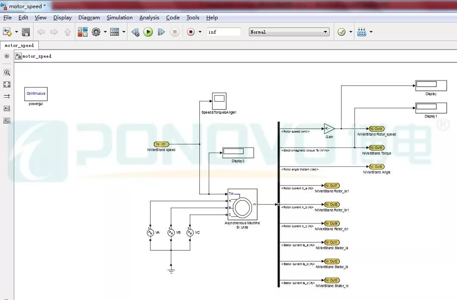The height and width of the screenshot is (300, 457).
Task: Open the Simulation menu
Action: tap(119, 18)
